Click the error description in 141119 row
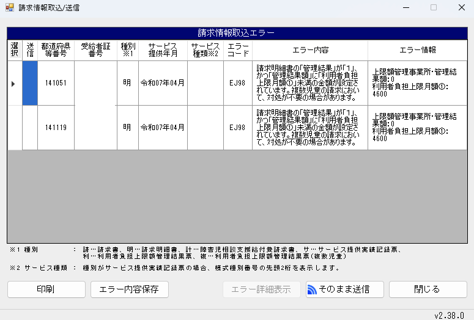Viewport: 474px width, 320px height. (x=310, y=128)
